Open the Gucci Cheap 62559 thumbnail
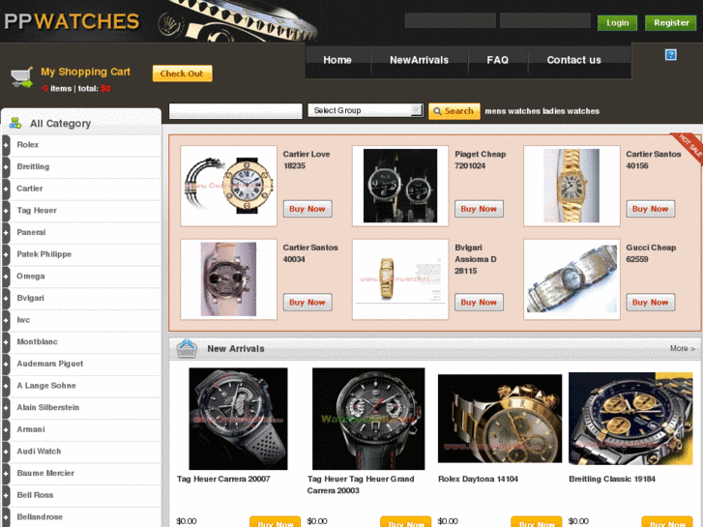This screenshot has height=527, width=703. (x=571, y=279)
